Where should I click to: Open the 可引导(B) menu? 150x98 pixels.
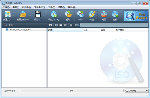coord(27,7)
